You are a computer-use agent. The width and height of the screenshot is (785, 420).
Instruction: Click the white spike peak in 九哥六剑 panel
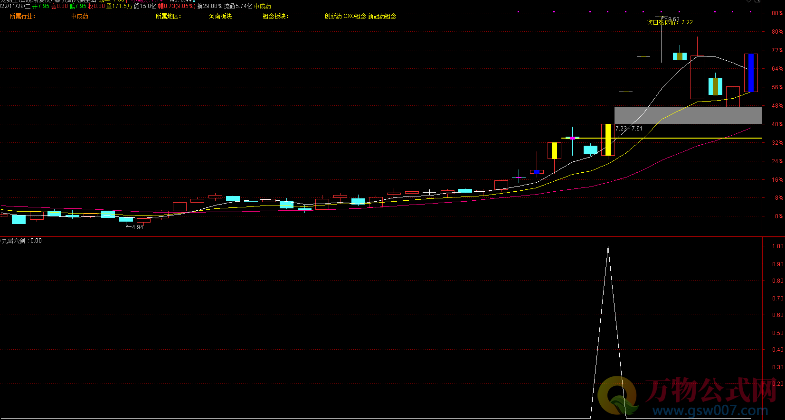608,247
